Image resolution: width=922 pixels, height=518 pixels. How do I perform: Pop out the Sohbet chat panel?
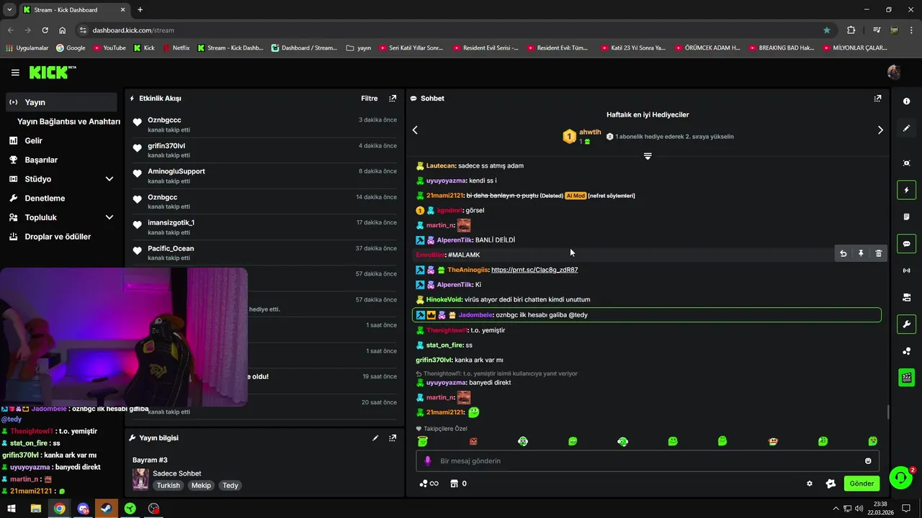click(877, 99)
